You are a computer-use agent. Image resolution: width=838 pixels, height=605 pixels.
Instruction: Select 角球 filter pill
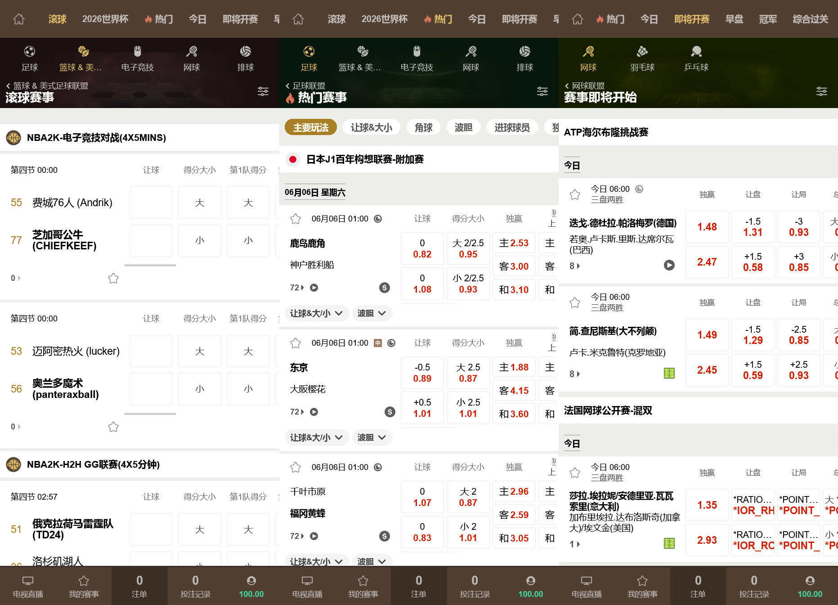424,127
